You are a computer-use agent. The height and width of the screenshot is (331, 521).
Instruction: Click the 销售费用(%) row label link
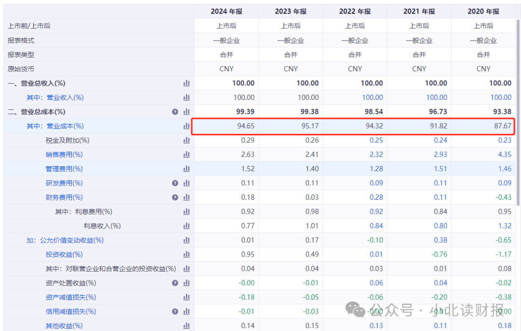(64, 154)
